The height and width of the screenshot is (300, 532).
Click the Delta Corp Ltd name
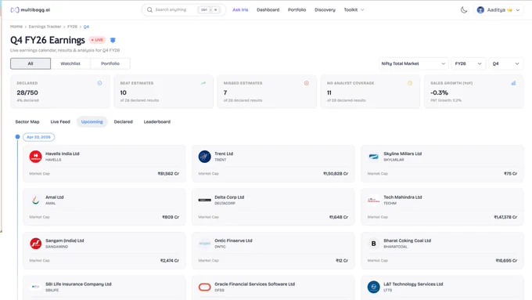click(x=229, y=197)
